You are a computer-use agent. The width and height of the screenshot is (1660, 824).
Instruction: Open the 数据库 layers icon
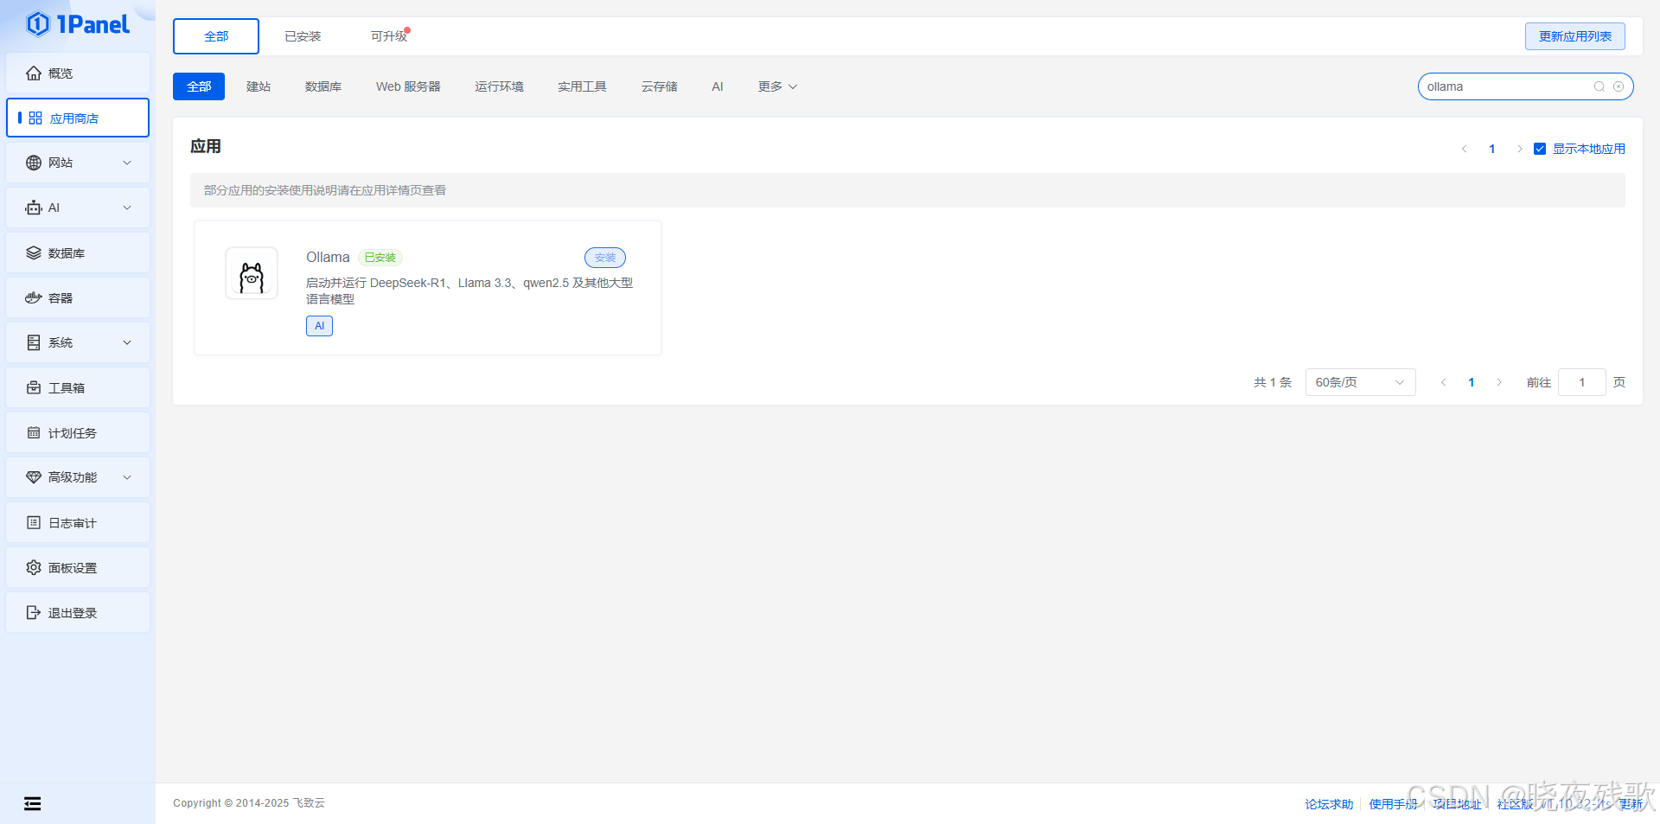click(x=34, y=252)
